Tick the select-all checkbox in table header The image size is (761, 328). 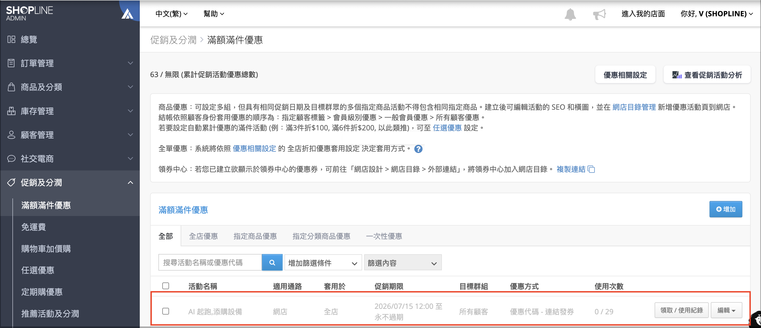[166, 286]
